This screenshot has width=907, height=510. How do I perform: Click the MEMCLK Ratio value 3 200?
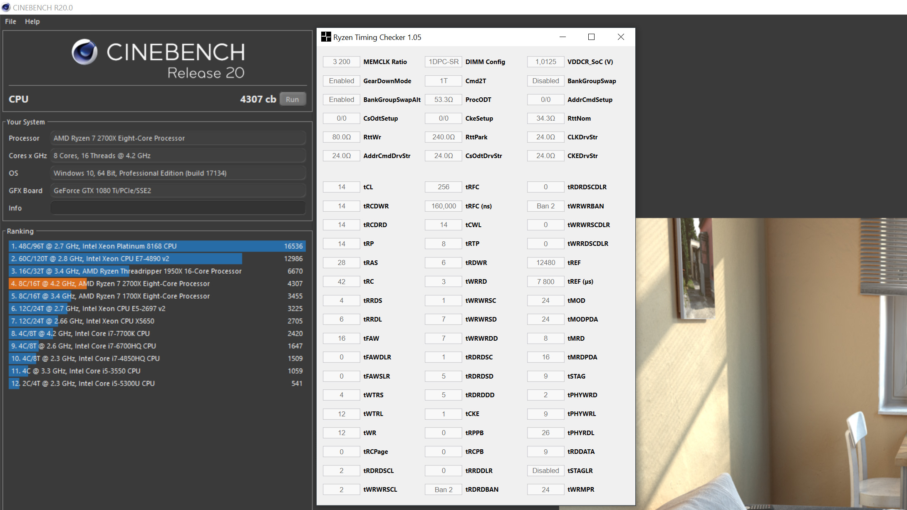pyautogui.click(x=341, y=62)
